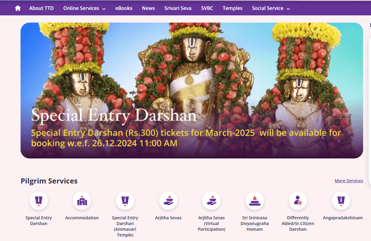Expand the Online Services dropdown menu
Image resolution: width=371 pixels, height=241 pixels.
coord(84,8)
